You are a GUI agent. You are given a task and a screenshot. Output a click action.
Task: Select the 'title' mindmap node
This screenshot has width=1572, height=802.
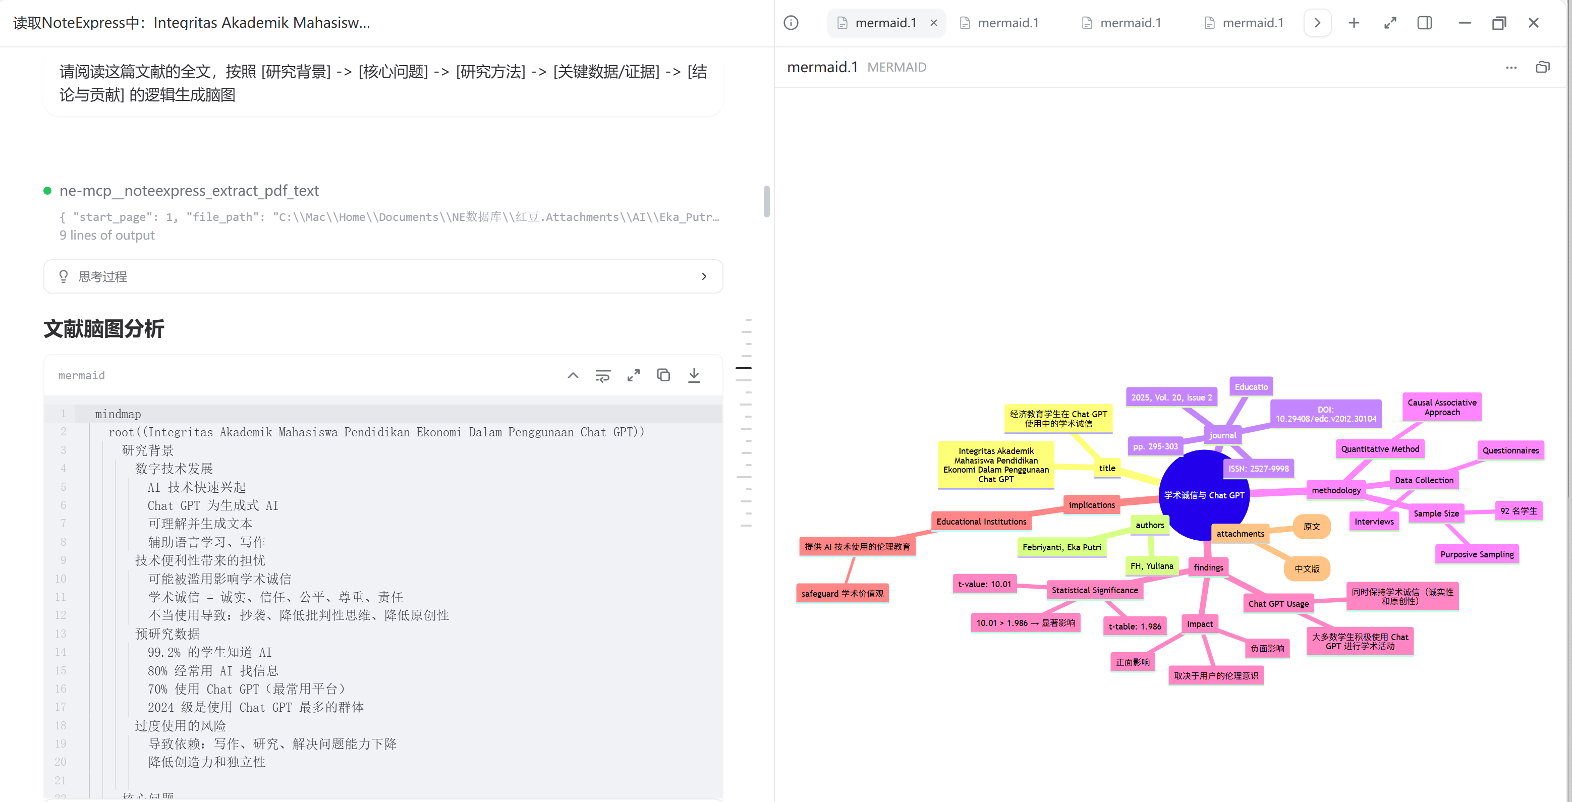click(x=1107, y=468)
